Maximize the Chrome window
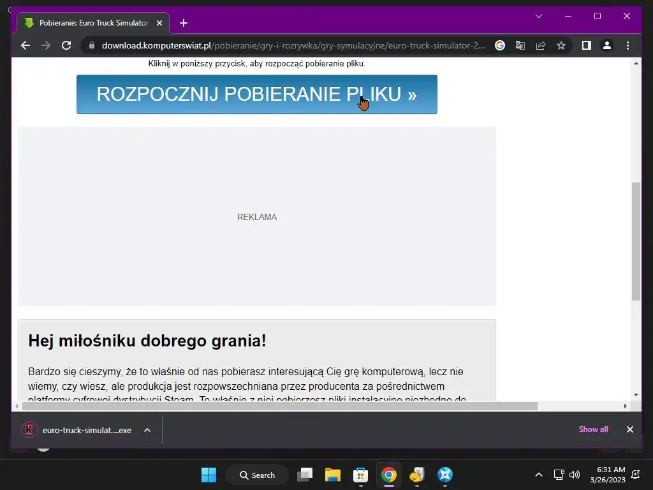Screen dimensions: 653x490 [597, 16]
